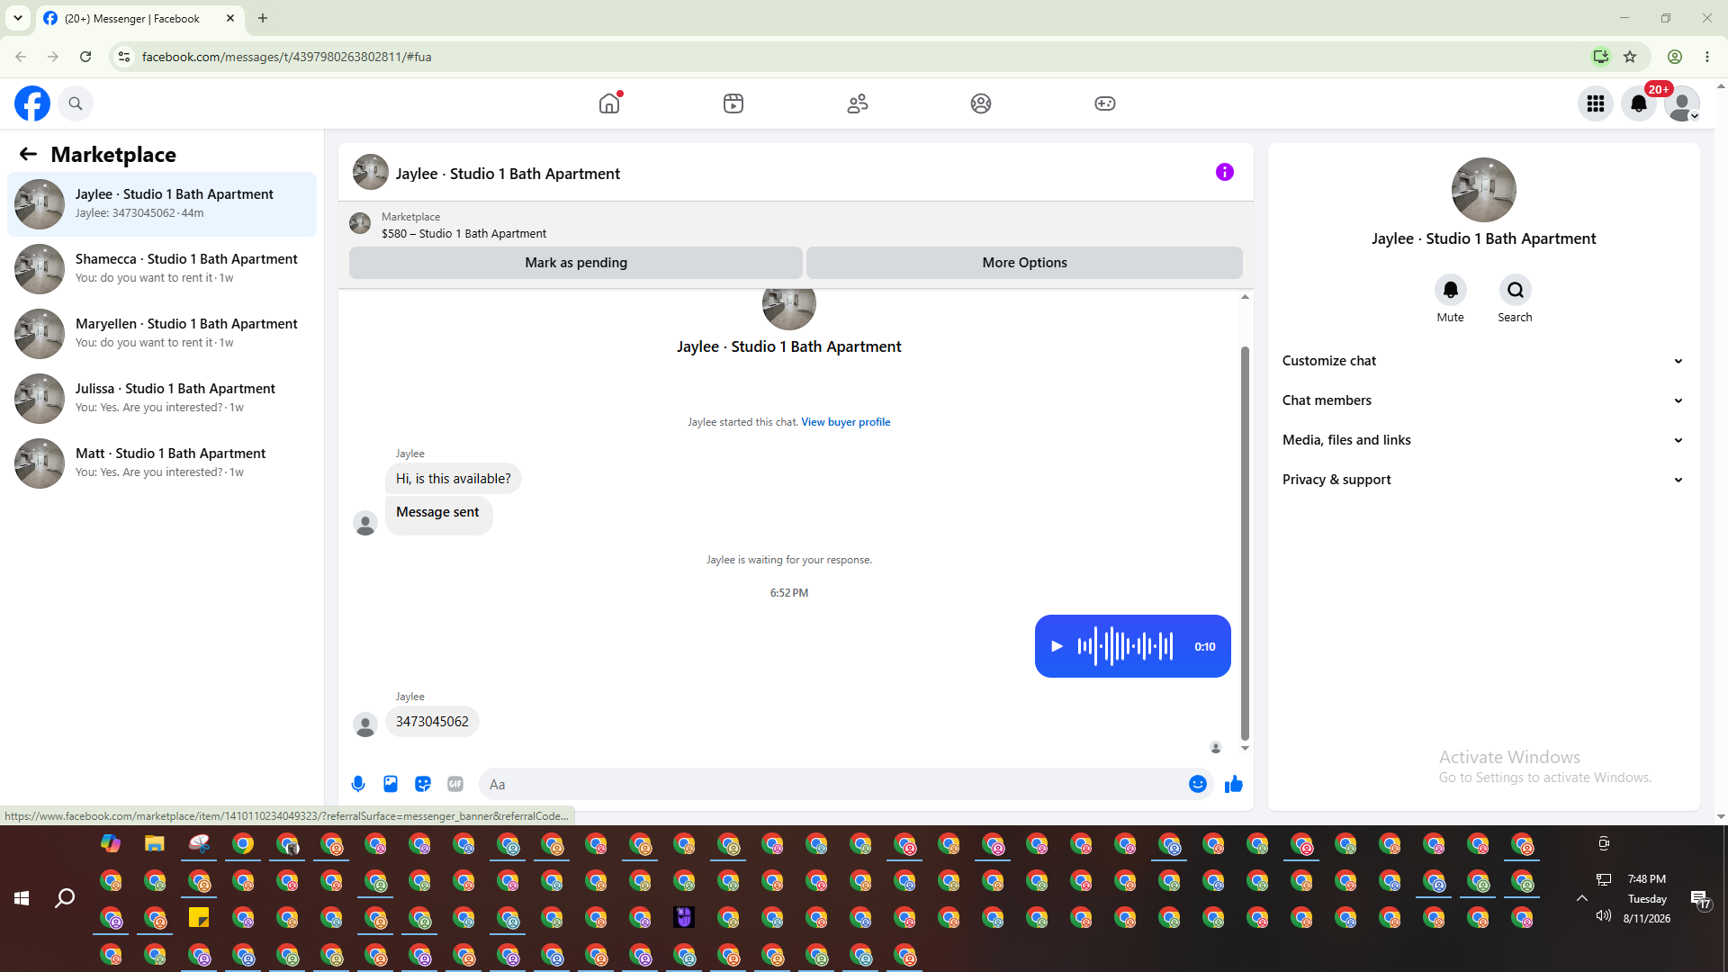Click the 'Hi, is this available?' message
This screenshot has width=1728, height=972.
454,479
